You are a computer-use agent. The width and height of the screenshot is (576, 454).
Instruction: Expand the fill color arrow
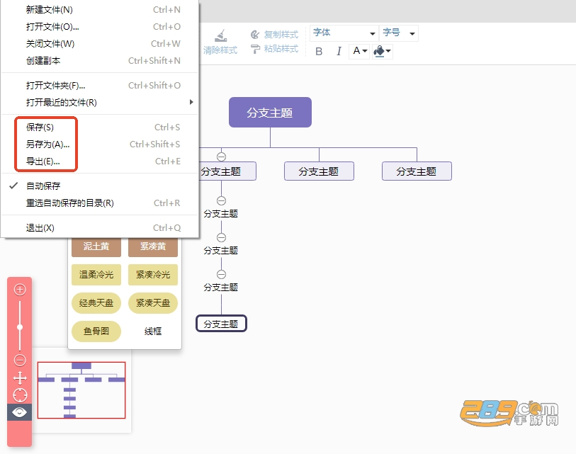388,51
